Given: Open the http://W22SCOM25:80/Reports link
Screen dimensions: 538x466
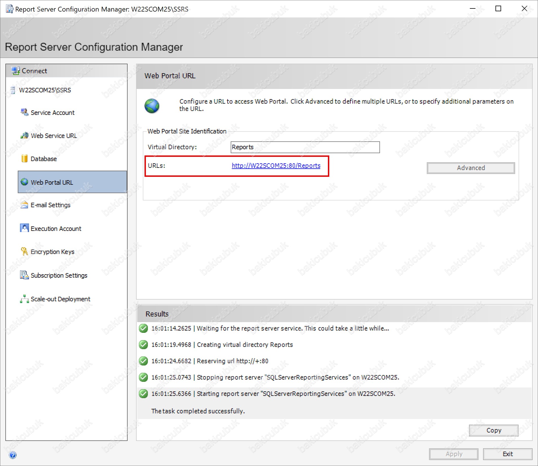Looking at the screenshot, I should [276, 166].
